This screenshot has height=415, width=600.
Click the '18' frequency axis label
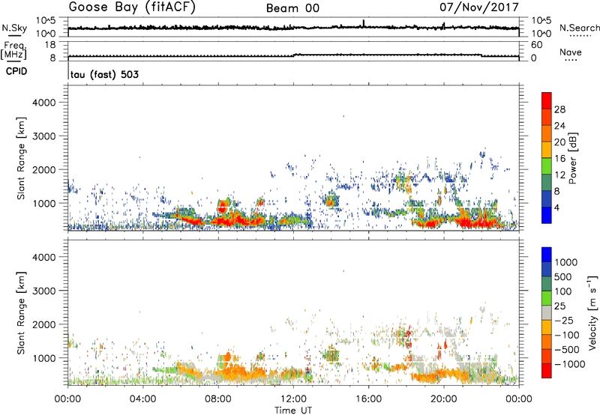tap(50, 45)
